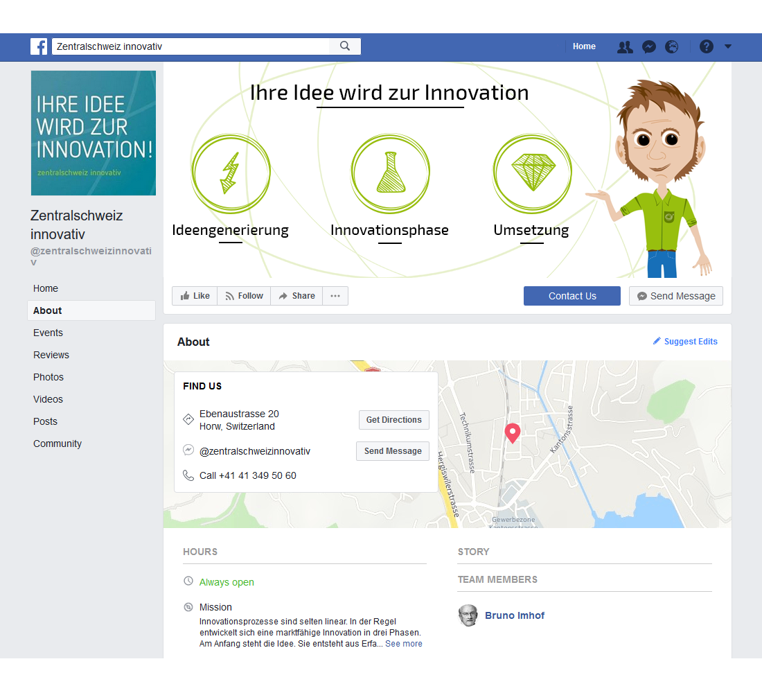Share the page
The height and width of the screenshot is (693, 762).
[x=296, y=296]
